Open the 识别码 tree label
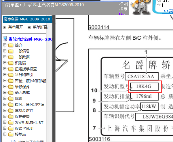 [x=20, y=63]
